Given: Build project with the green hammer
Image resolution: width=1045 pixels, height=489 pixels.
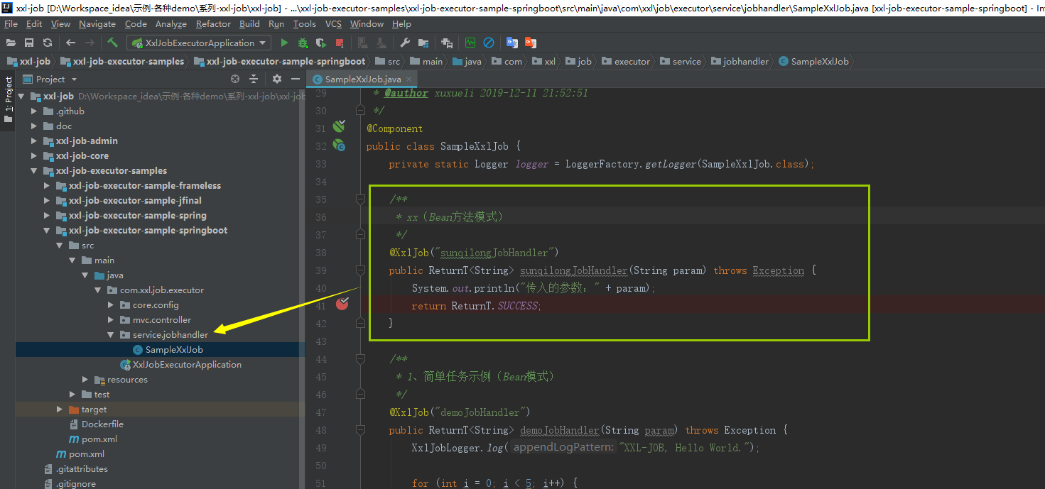Looking at the screenshot, I should pos(112,43).
